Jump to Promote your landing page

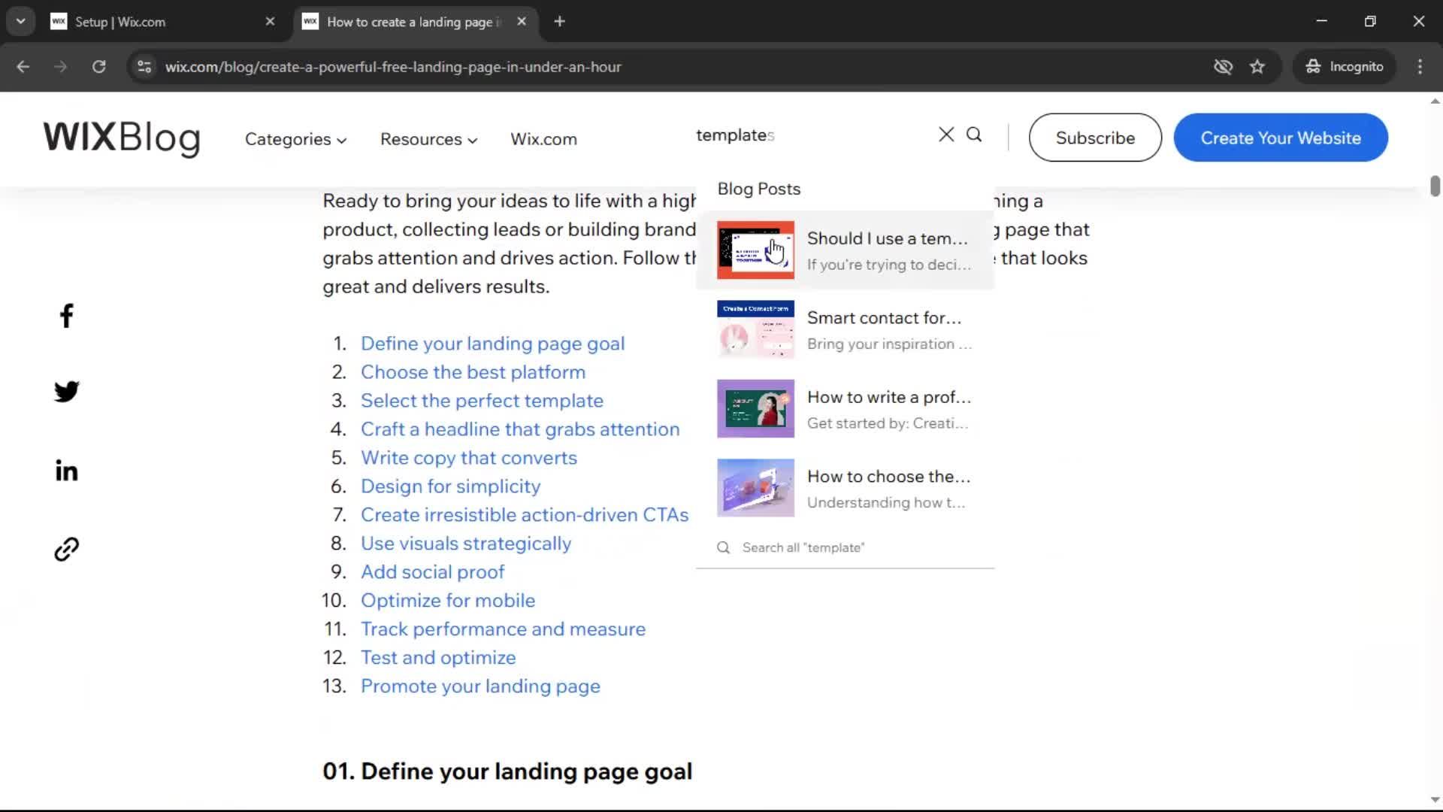coord(480,686)
